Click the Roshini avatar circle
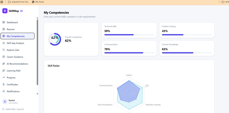The width and height of the screenshot is (229, 113). pos(5,102)
